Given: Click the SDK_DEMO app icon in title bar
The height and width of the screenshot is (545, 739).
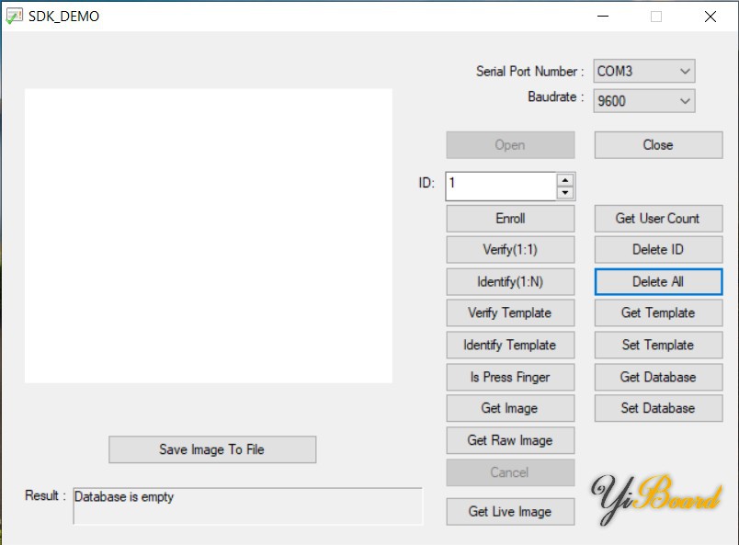Looking at the screenshot, I should pyautogui.click(x=15, y=16).
